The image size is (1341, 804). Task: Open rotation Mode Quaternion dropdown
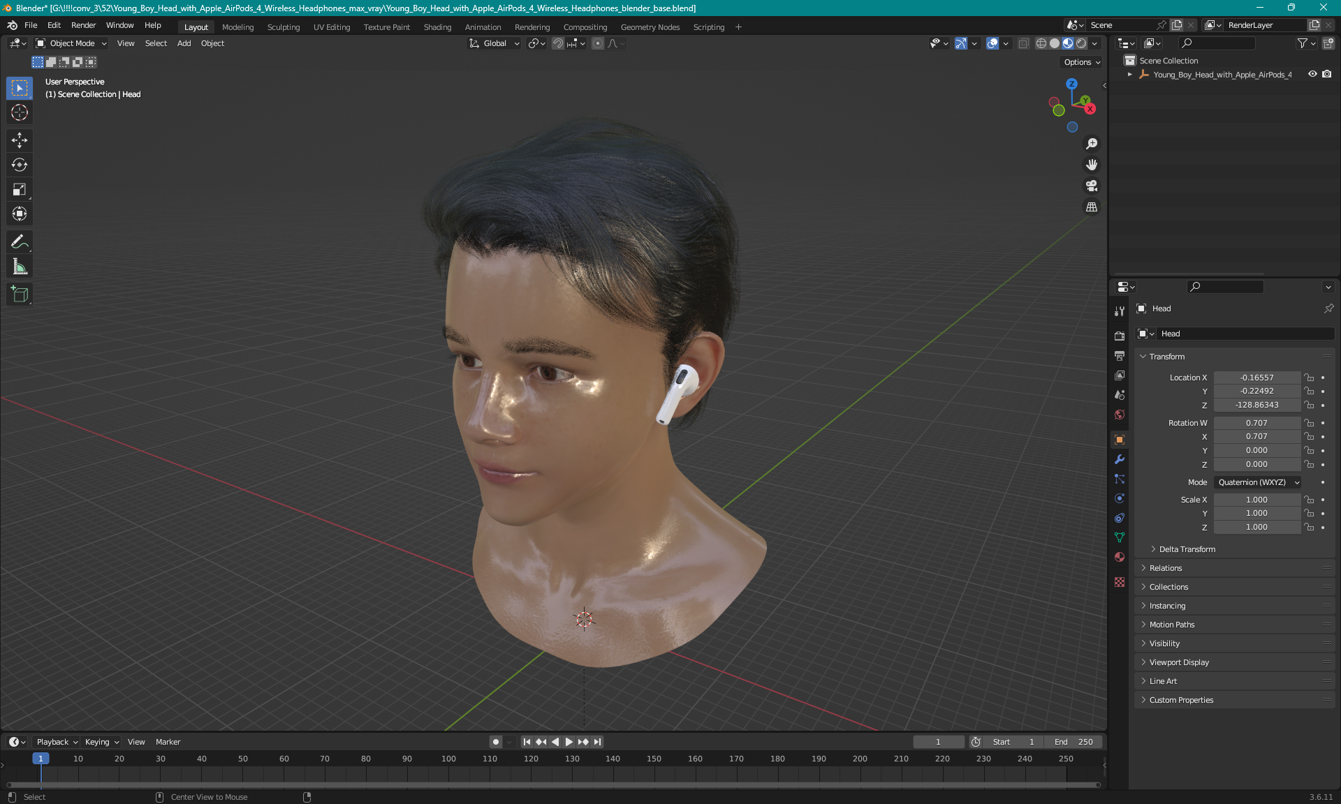click(x=1257, y=482)
